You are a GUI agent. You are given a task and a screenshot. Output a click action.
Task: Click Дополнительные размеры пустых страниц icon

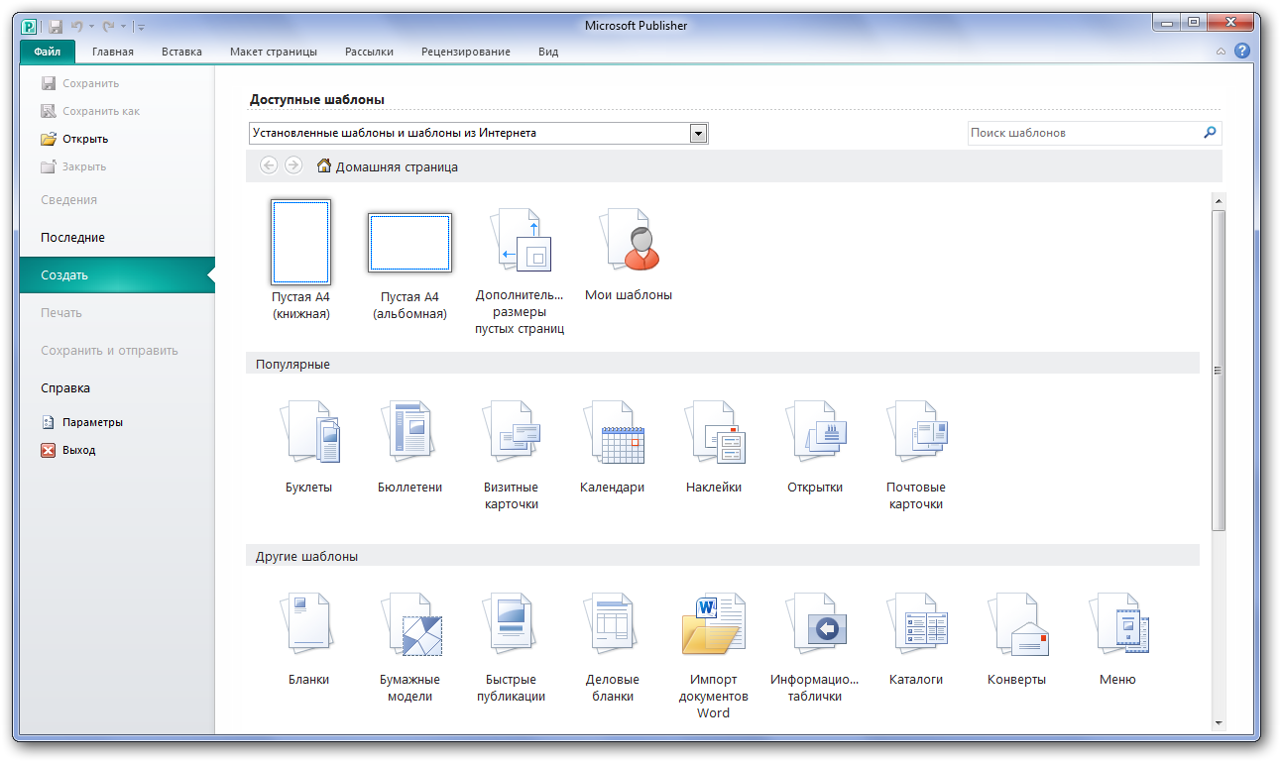tap(520, 241)
